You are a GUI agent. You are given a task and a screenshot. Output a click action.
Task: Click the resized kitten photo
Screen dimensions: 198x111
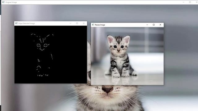[x=127, y=56]
